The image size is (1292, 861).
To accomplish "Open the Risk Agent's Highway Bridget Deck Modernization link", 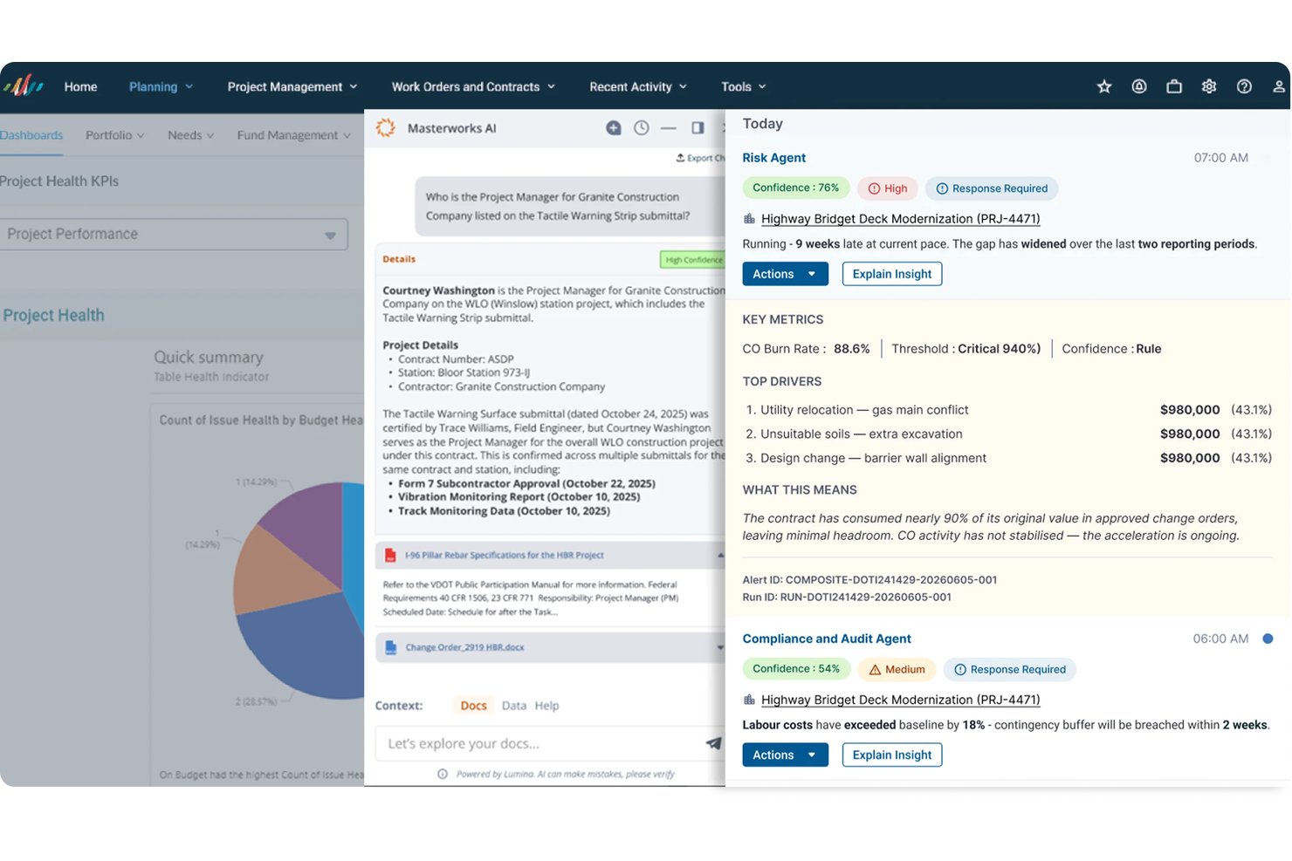I will pyautogui.click(x=901, y=219).
